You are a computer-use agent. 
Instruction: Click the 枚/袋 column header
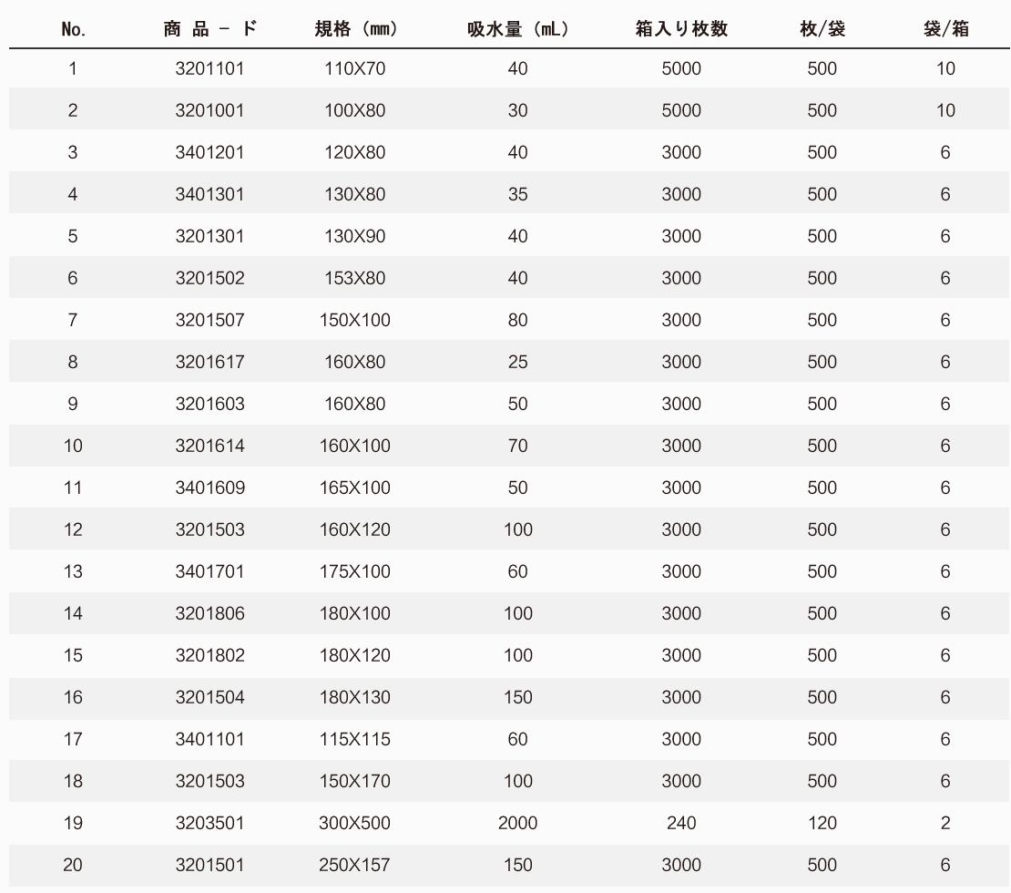point(822,28)
